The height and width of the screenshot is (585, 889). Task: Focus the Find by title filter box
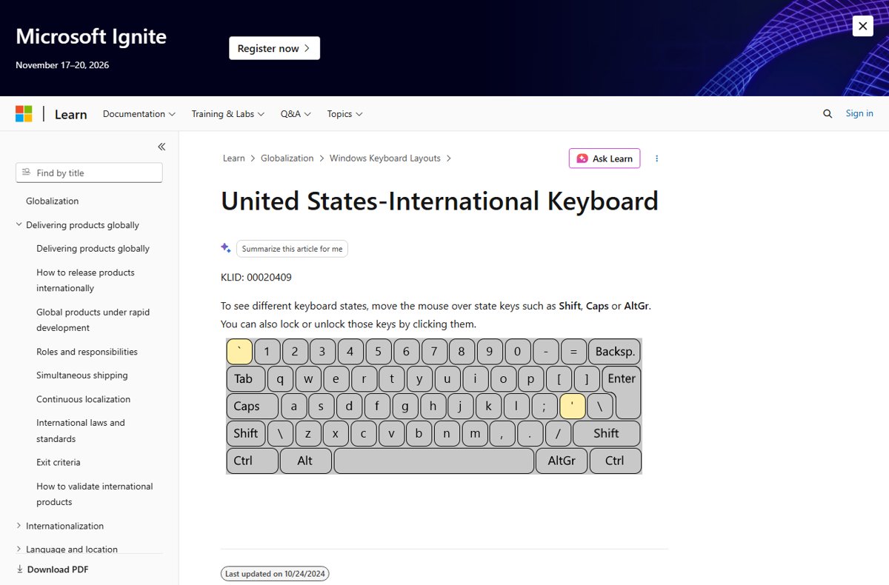[89, 173]
